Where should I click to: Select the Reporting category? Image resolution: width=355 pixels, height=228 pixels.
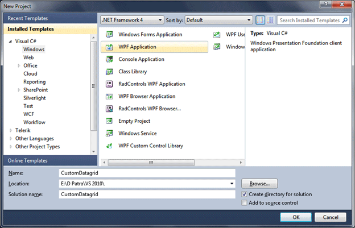pyautogui.click(x=34, y=82)
